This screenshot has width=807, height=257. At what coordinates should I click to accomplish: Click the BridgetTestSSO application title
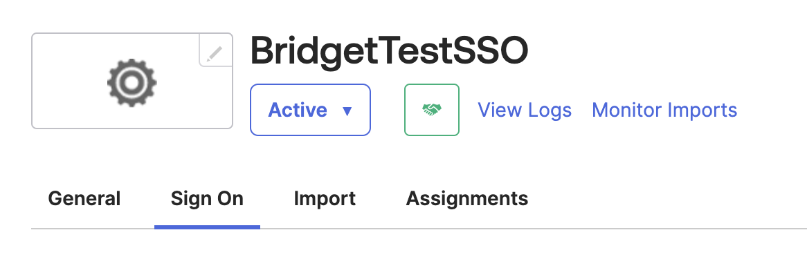tap(389, 50)
